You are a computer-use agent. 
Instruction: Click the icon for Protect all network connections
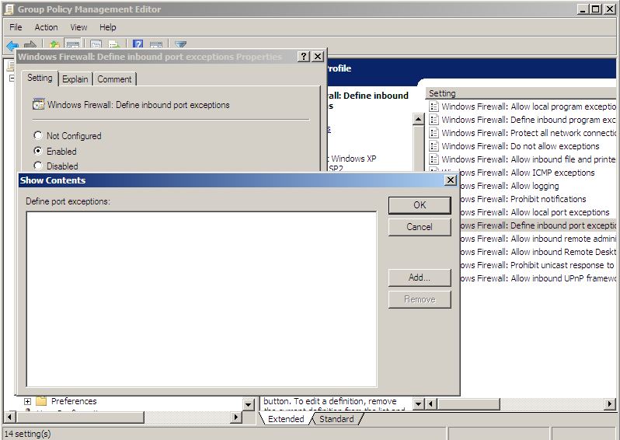434,133
